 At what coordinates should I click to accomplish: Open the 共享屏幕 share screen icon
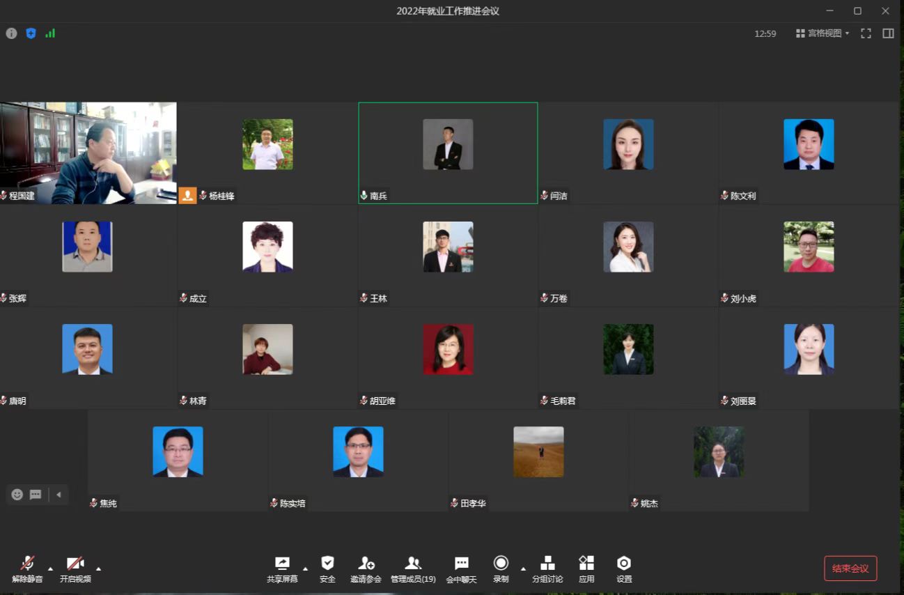click(x=282, y=564)
